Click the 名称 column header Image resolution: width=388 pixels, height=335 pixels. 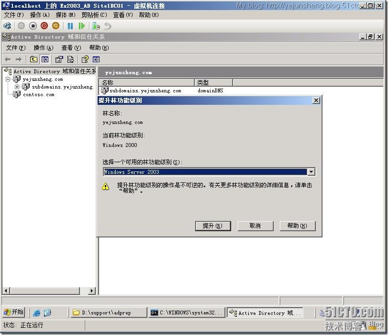coord(147,82)
